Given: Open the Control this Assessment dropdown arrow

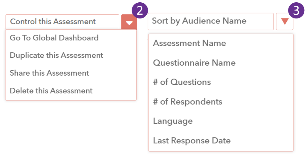Looking at the screenshot, I should pyautogui.click(x=129, y=22).
